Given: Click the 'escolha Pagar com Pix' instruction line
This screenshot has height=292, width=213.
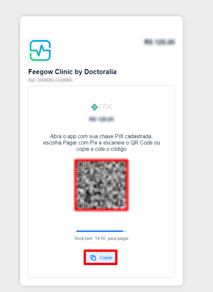Looking at the screenshot, I should (x=101, y=143).
